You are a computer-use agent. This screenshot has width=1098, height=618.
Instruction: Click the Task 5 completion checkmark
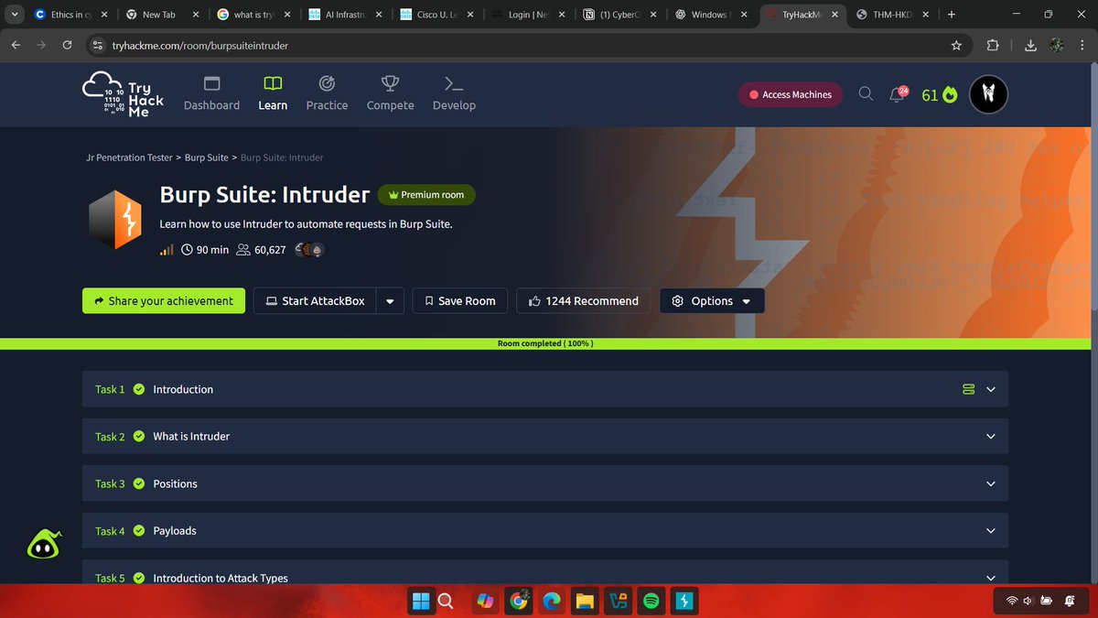coord(138,578)
